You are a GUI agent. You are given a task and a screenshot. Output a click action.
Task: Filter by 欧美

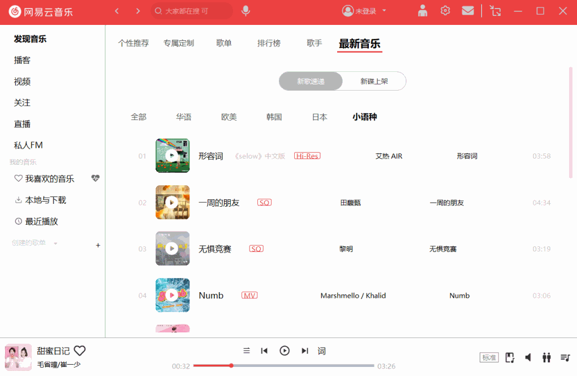[x=229, y=117]
